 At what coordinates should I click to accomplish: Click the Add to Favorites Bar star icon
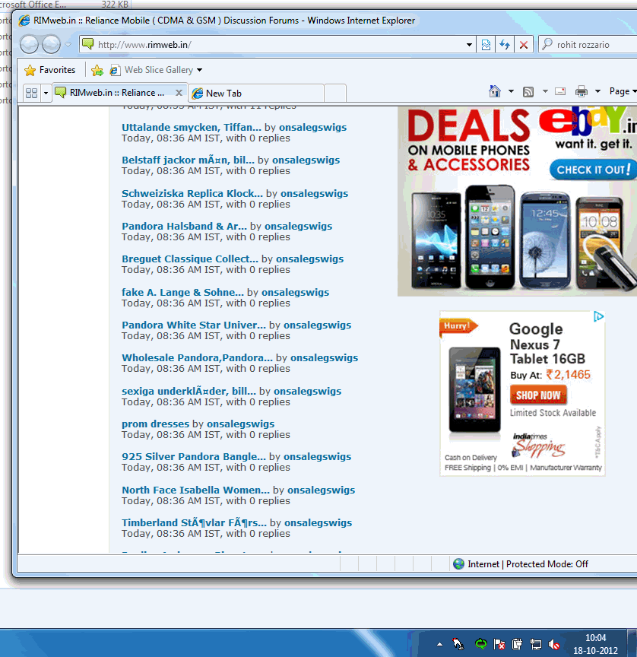pyautogui.click(x=97, y=70)
